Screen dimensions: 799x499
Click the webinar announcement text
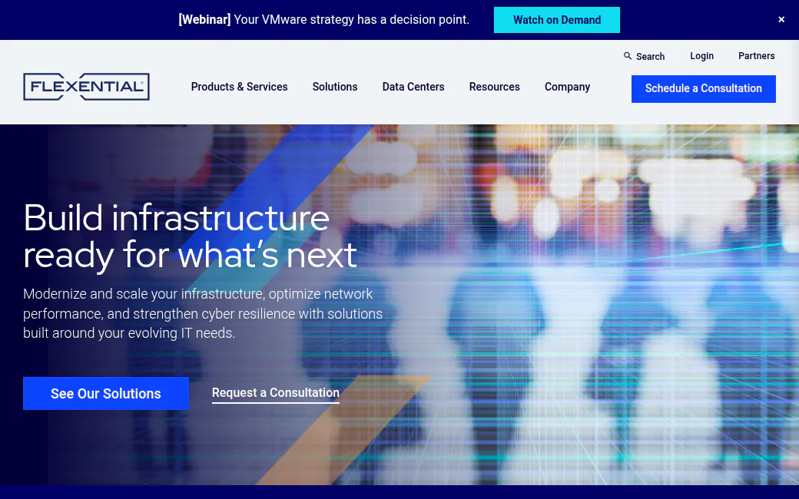pos(323,20)
